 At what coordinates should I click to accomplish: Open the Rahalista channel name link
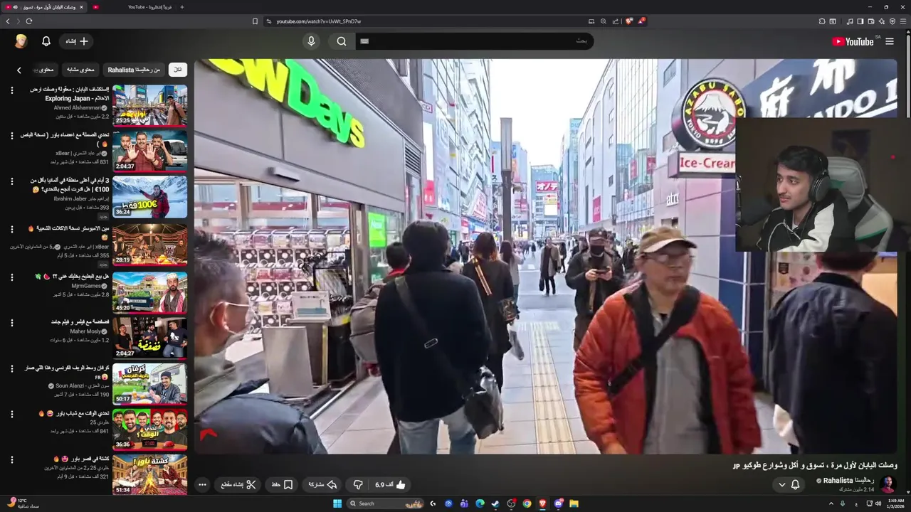(848, 481)
